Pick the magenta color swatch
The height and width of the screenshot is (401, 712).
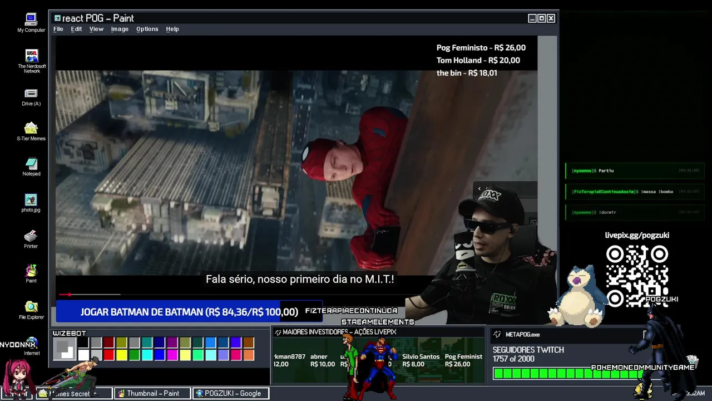tap(172, 355)
